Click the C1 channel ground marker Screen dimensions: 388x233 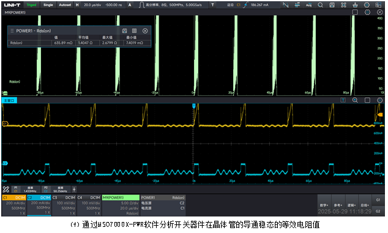(x=5, y=124)
